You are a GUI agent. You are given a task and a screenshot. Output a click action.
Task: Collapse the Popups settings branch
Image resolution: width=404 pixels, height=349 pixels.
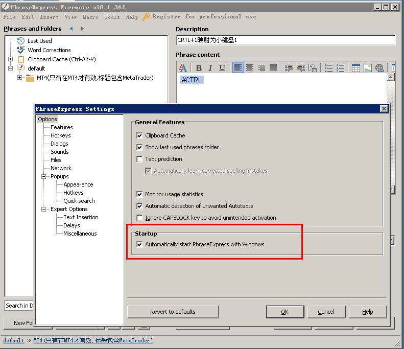44,177
